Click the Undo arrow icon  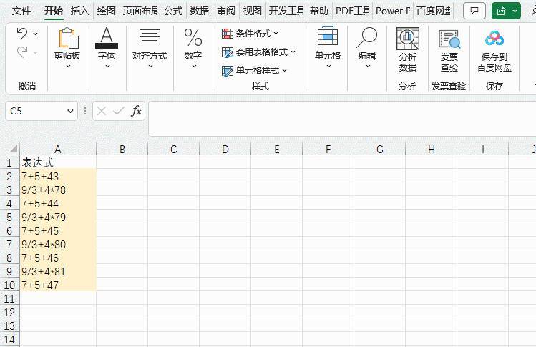point(22,34)
